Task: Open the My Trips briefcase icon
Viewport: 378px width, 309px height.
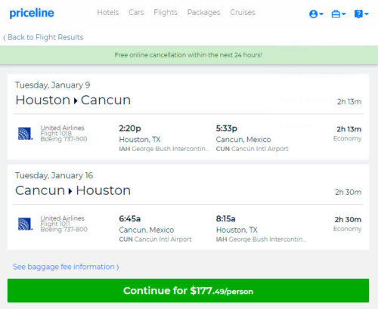Action: point(336,14)
